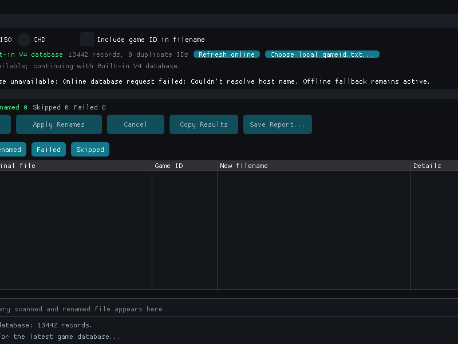
Task: Sort by Details column header
Action: click(435, 166)
